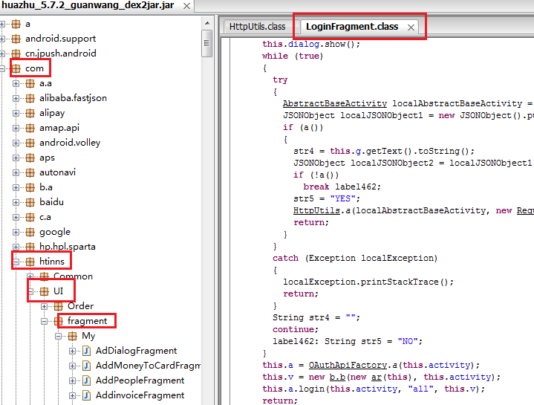This screenshot has height=405, width=534.
Task: Click the autonavi package icon
Action: point(30,172)
